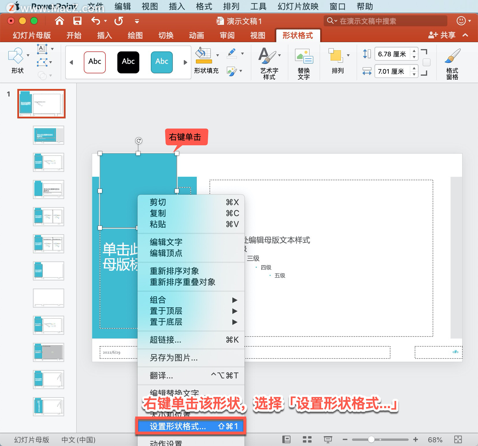Toggle the lock aspect ratio checkbox
The height and width of the screenshot is (446, 478).
(427, 62)
